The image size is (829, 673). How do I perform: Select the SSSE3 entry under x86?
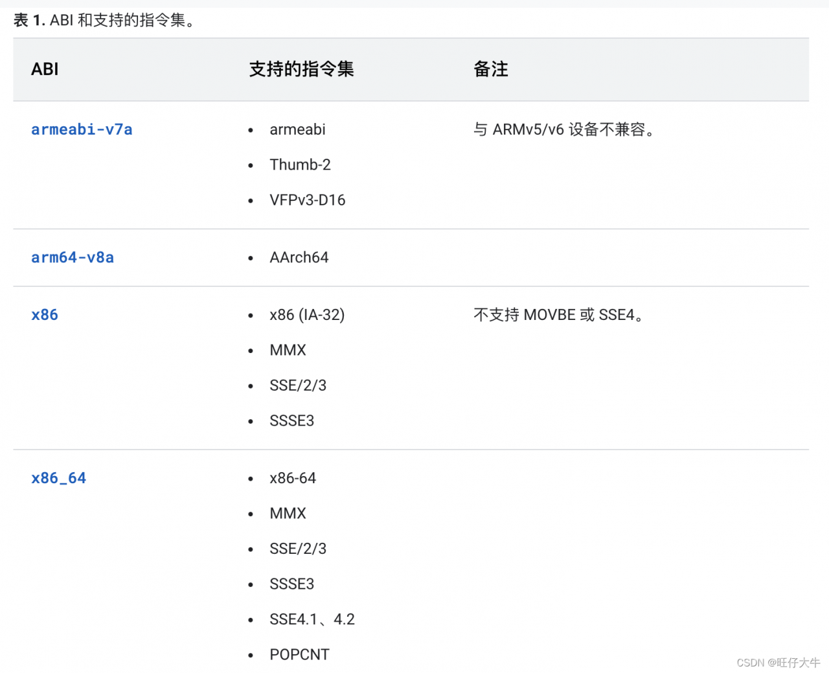point(291,420)
